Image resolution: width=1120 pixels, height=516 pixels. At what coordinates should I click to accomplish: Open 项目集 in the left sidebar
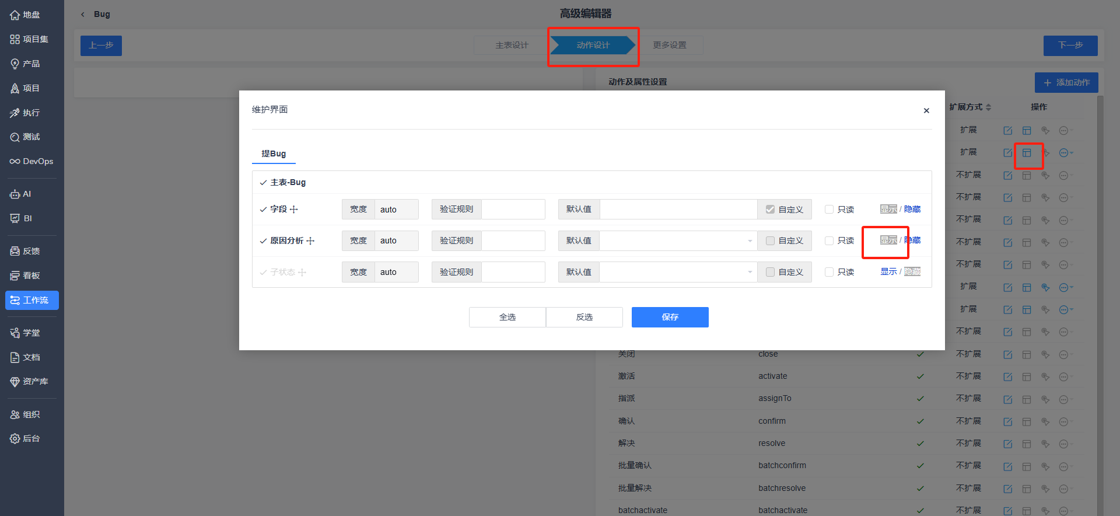point(29,39)
